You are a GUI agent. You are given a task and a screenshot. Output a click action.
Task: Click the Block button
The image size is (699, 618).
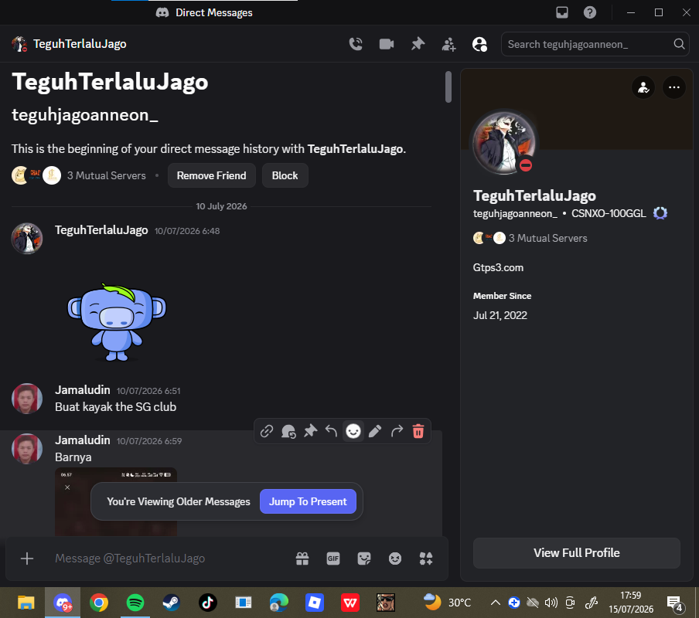[285, 175]
